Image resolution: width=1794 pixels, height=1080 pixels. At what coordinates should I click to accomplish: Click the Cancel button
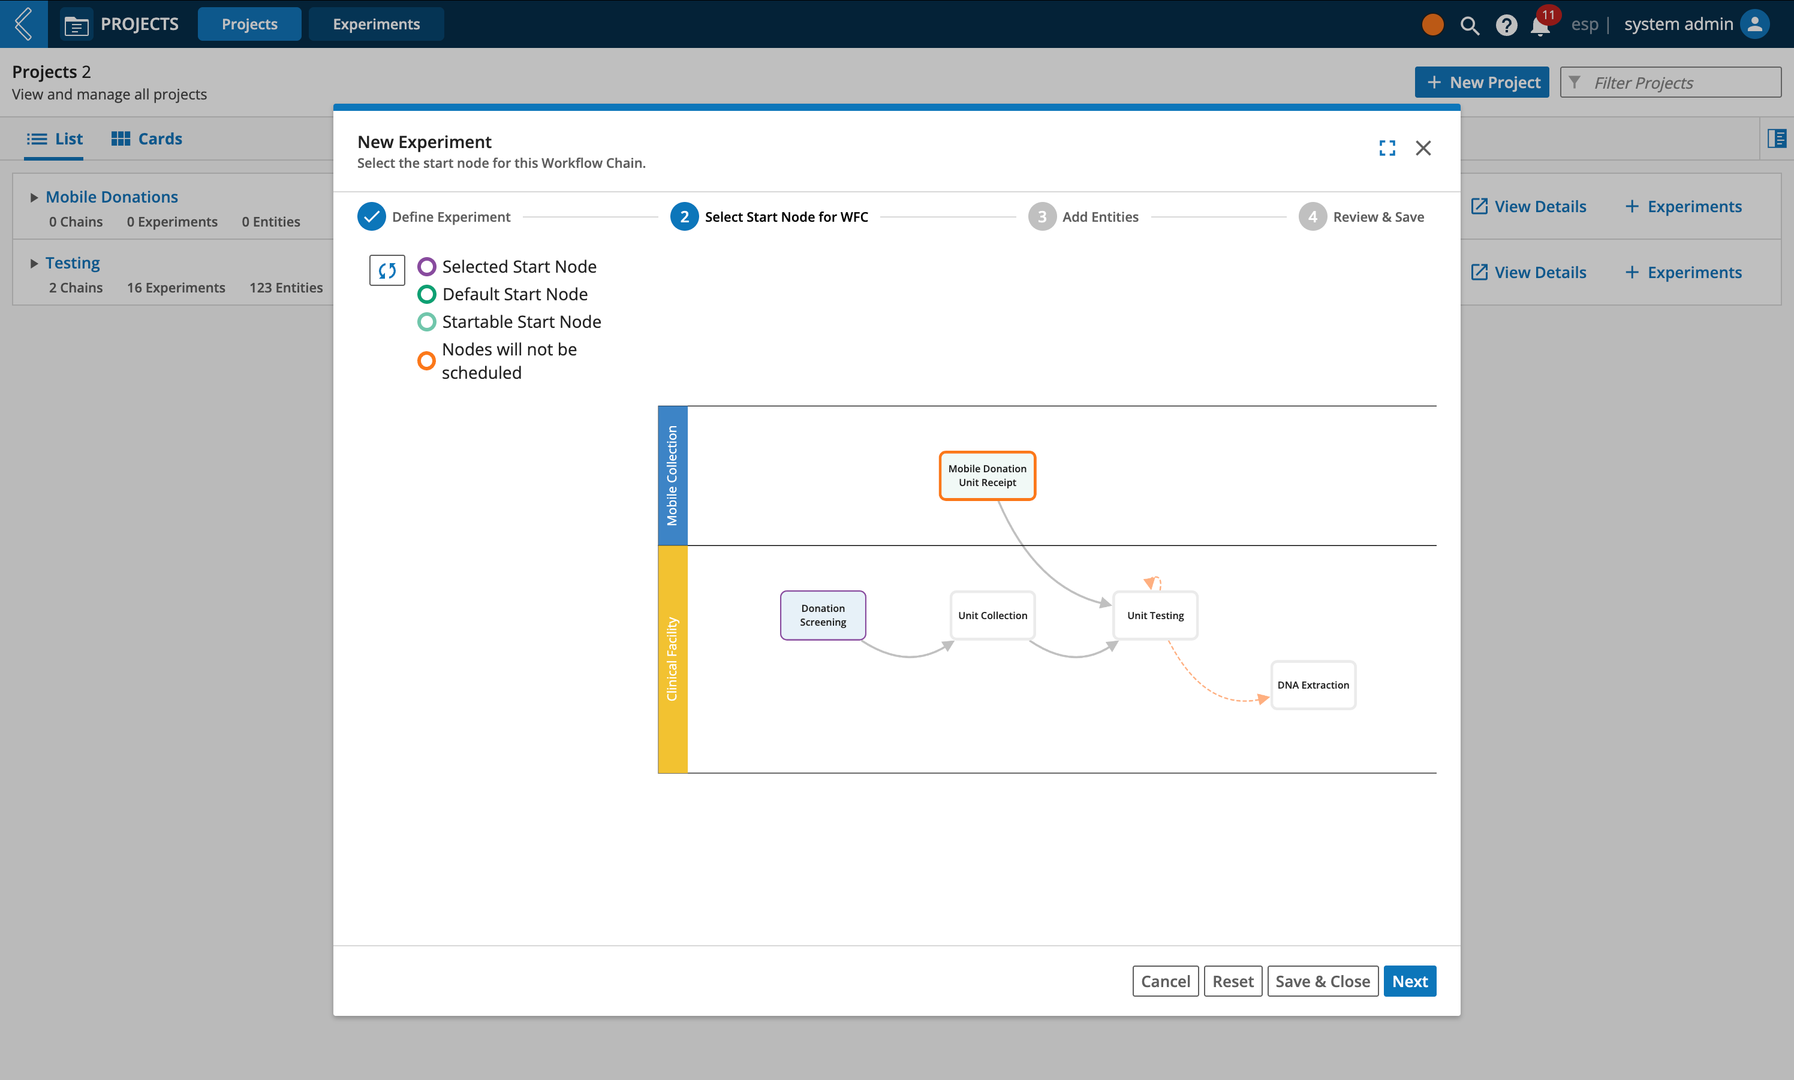1165,981
